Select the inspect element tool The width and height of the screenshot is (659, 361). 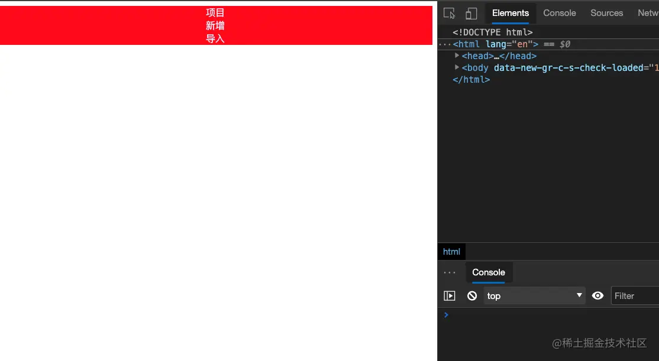[x=449, y=13]
